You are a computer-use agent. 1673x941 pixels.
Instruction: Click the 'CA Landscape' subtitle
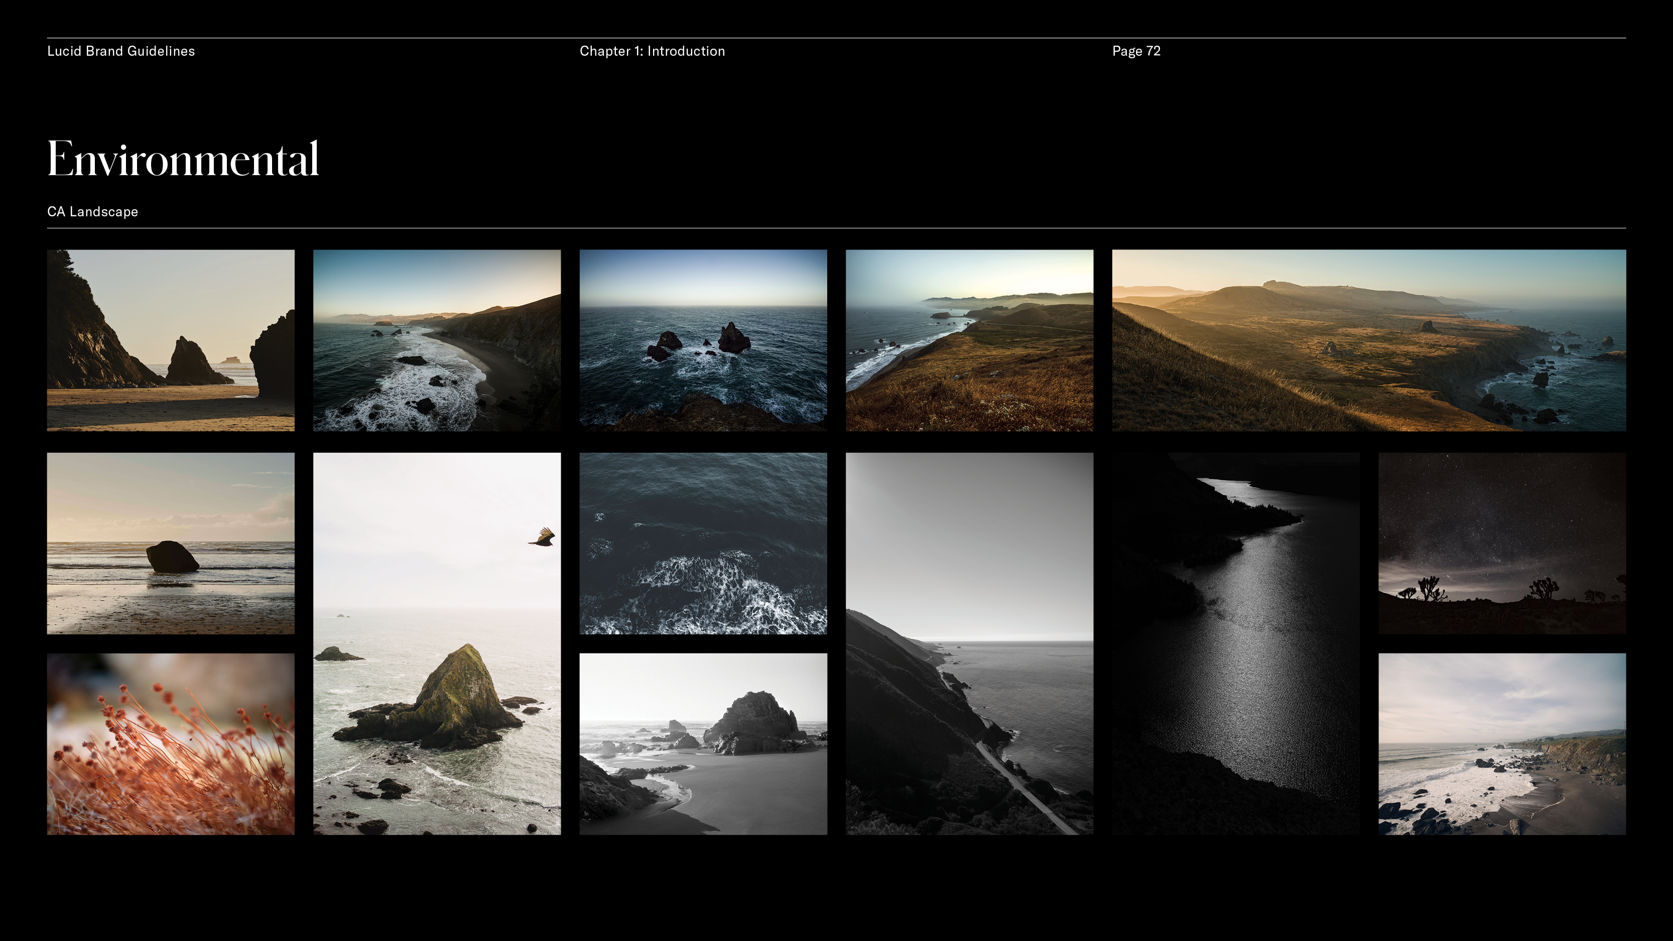pyautogui.click(x=92, y=212)
